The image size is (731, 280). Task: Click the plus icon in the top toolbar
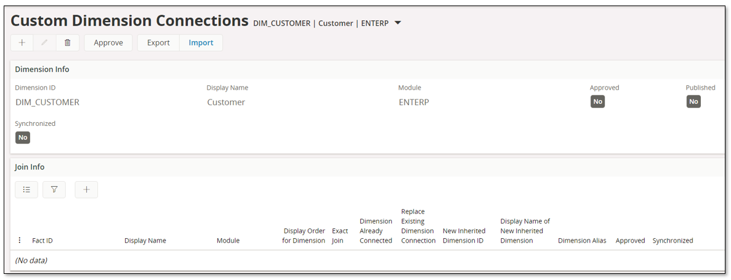tap(22, 43)
